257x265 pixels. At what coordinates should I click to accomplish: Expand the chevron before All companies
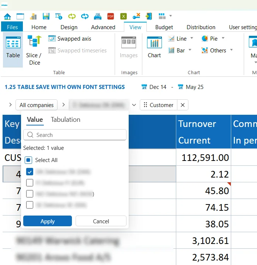tap(10, 105)
